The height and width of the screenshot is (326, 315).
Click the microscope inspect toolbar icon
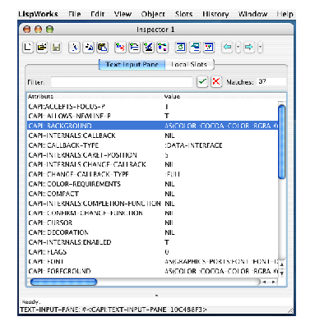[x=148, y=48]
